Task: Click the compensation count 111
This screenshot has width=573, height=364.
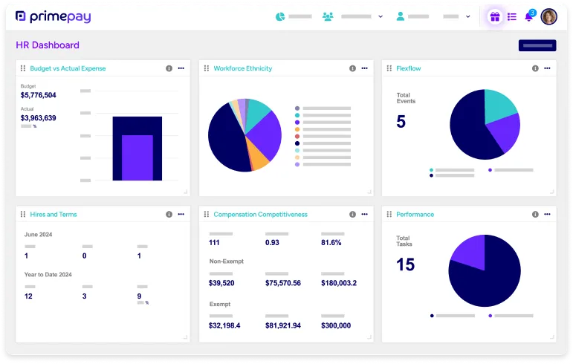Action: pos(214,242)
